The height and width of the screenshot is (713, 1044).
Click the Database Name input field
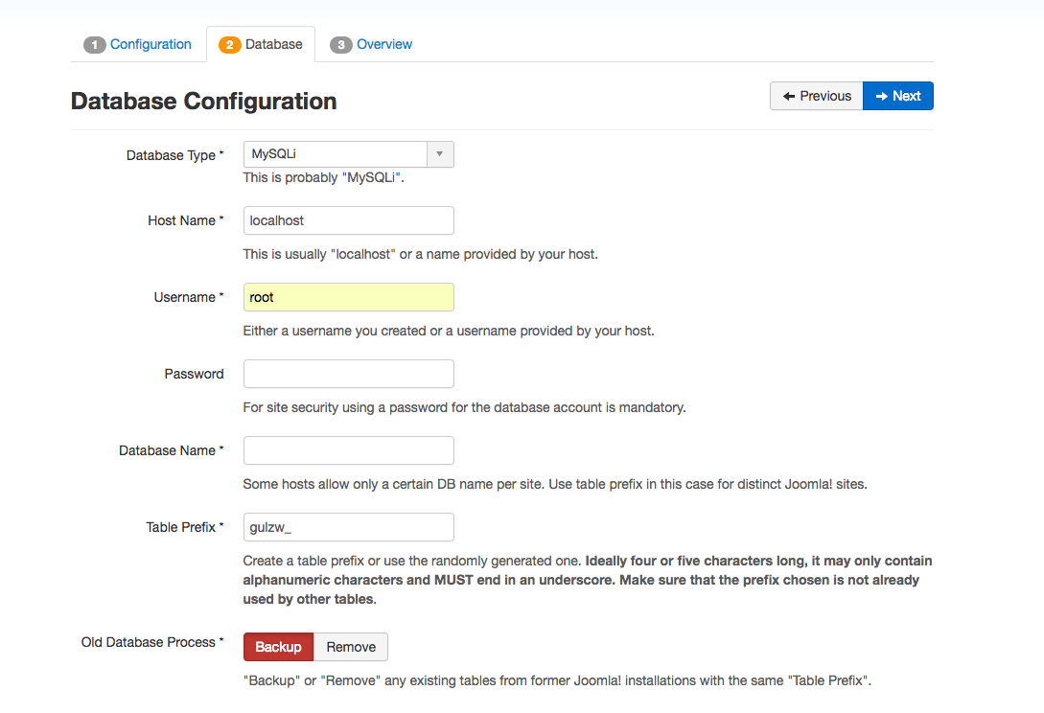click(349, 450)
